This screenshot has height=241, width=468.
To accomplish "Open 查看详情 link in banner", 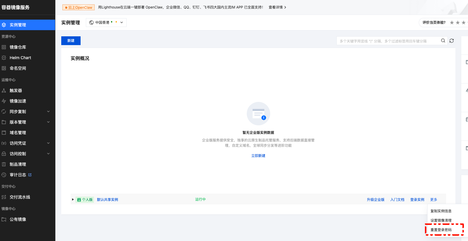I will click(277, 7).
